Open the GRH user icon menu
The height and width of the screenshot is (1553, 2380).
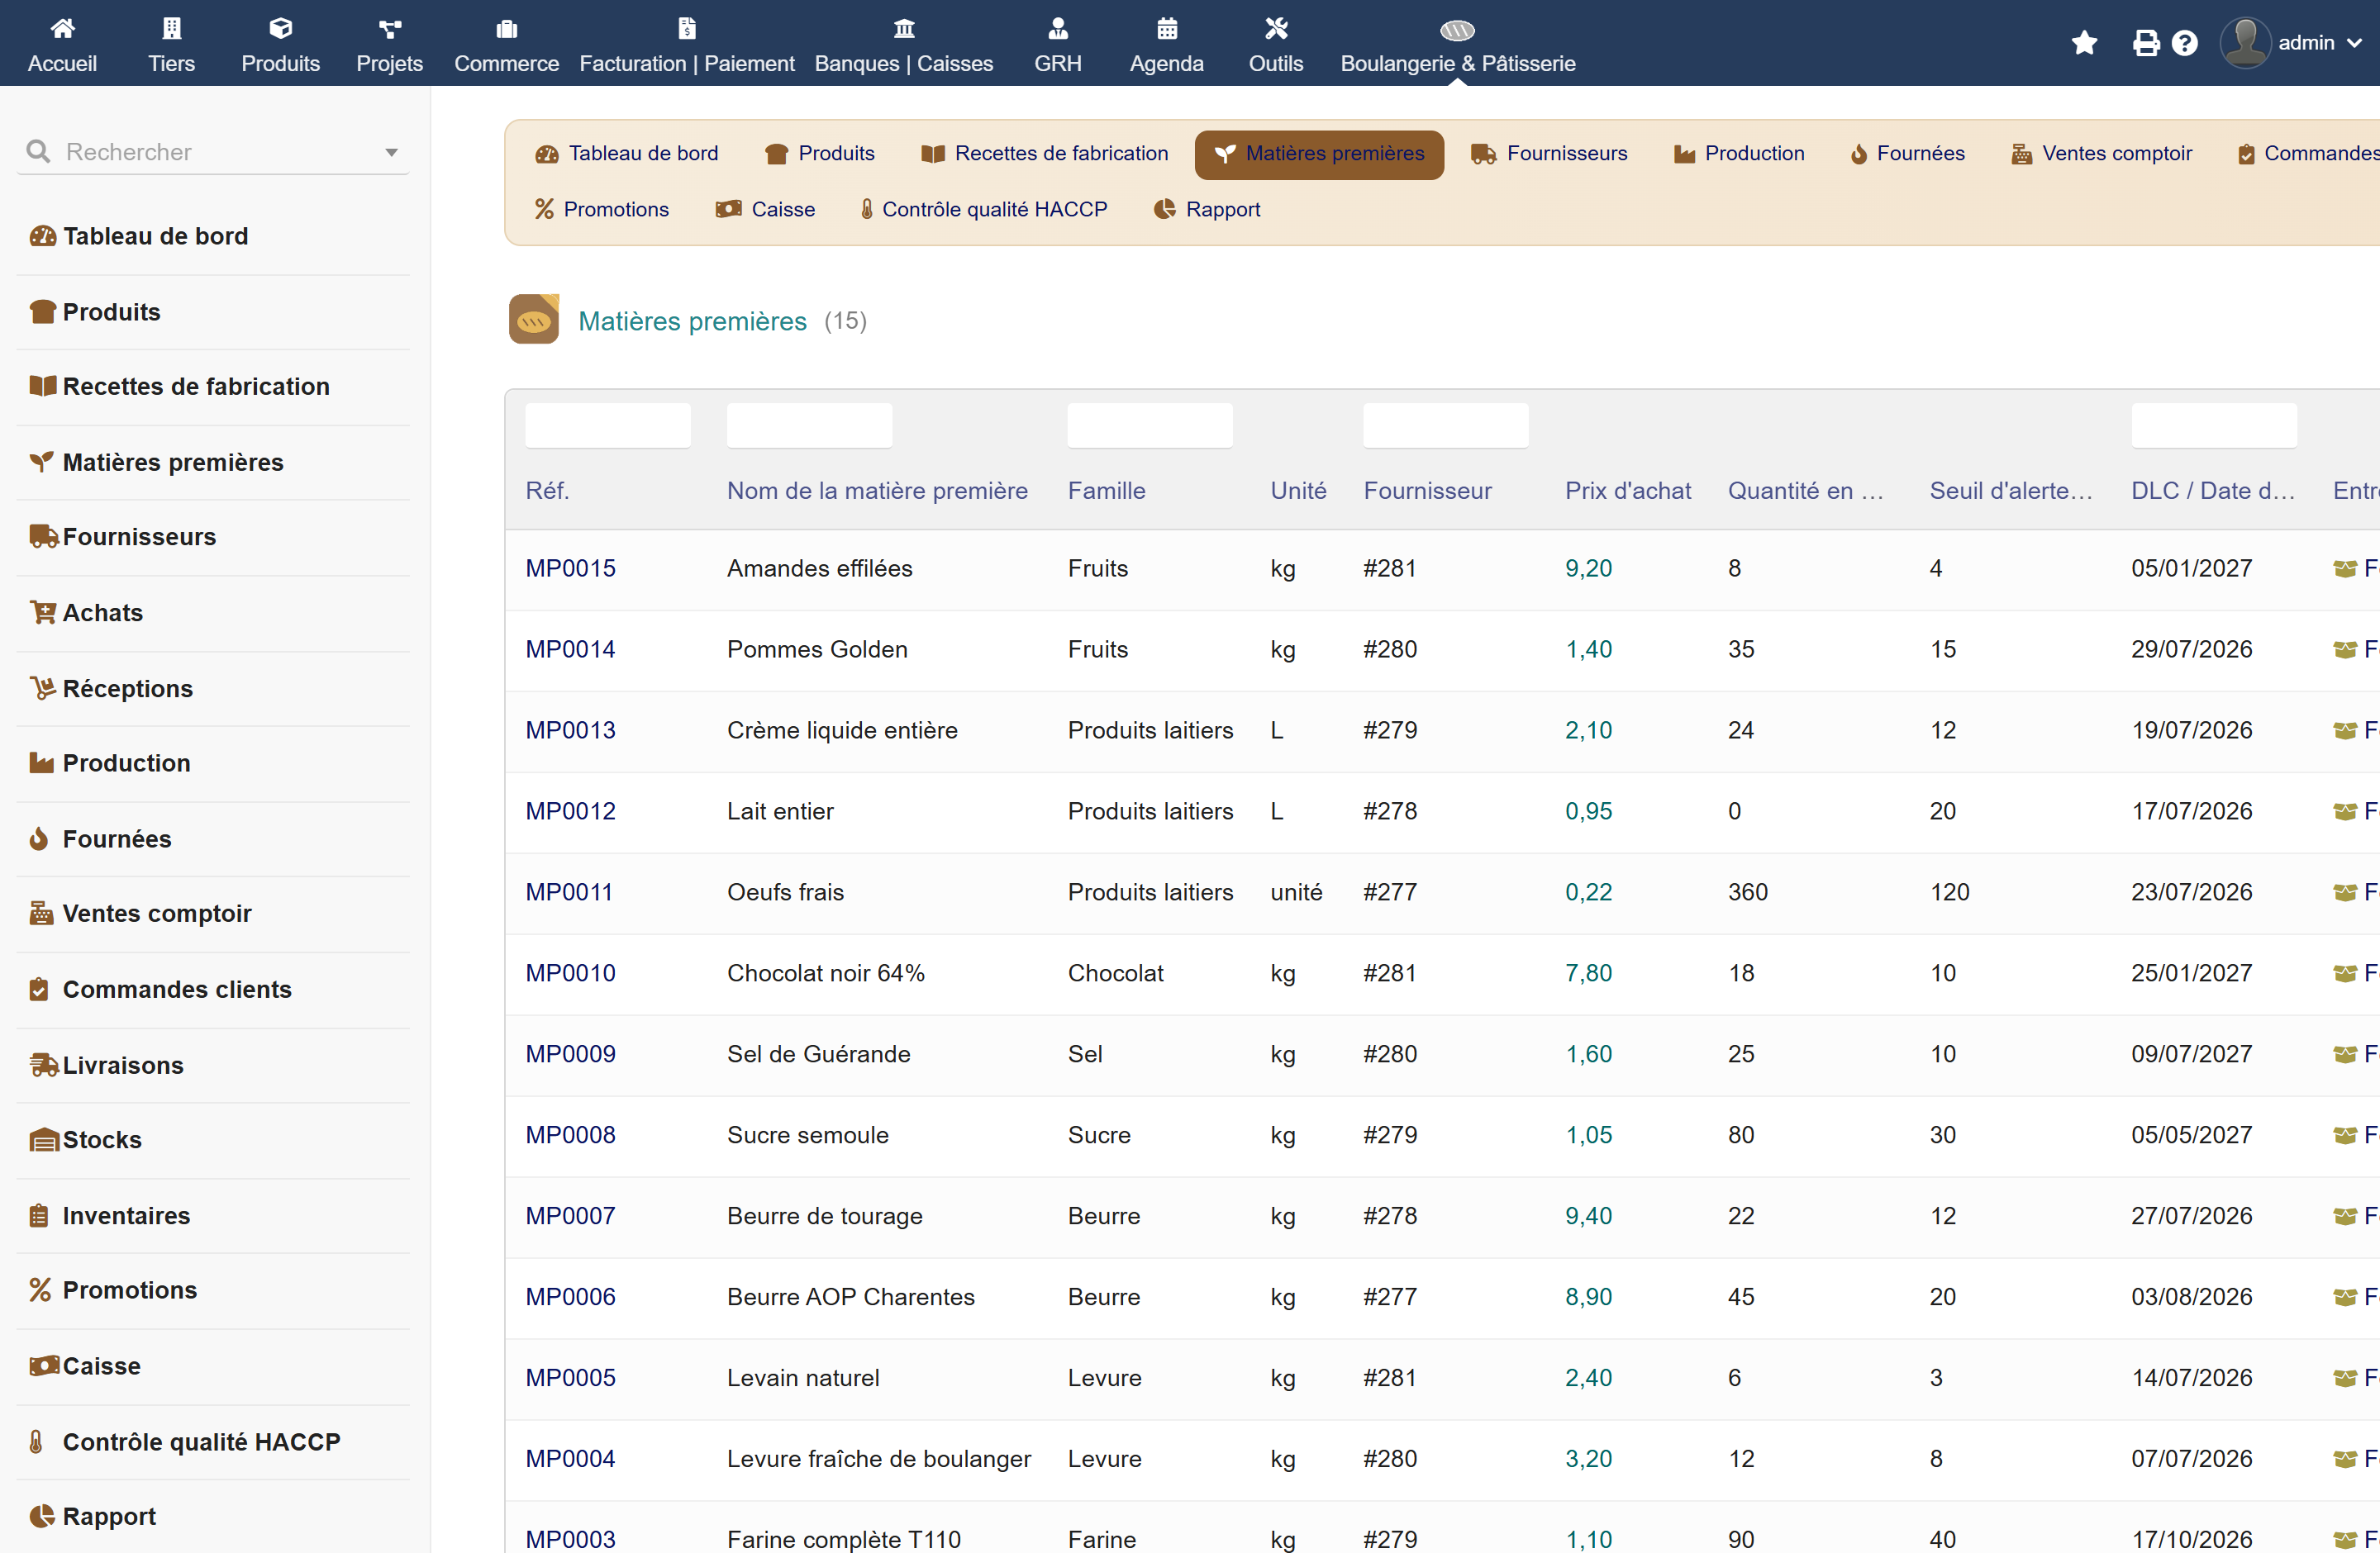(1057, 28)
